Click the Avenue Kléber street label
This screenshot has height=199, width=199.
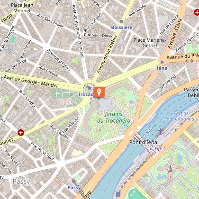108,54
